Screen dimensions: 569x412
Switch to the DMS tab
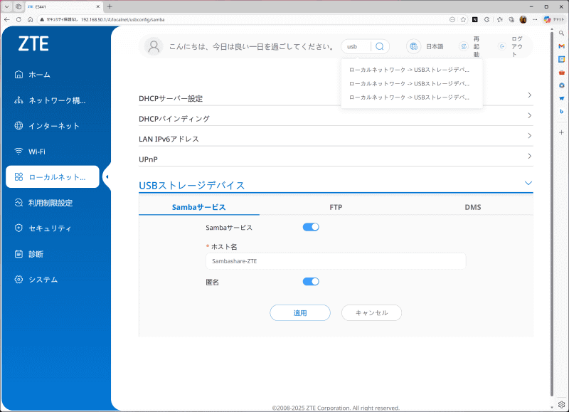click(x=472, y=206)
